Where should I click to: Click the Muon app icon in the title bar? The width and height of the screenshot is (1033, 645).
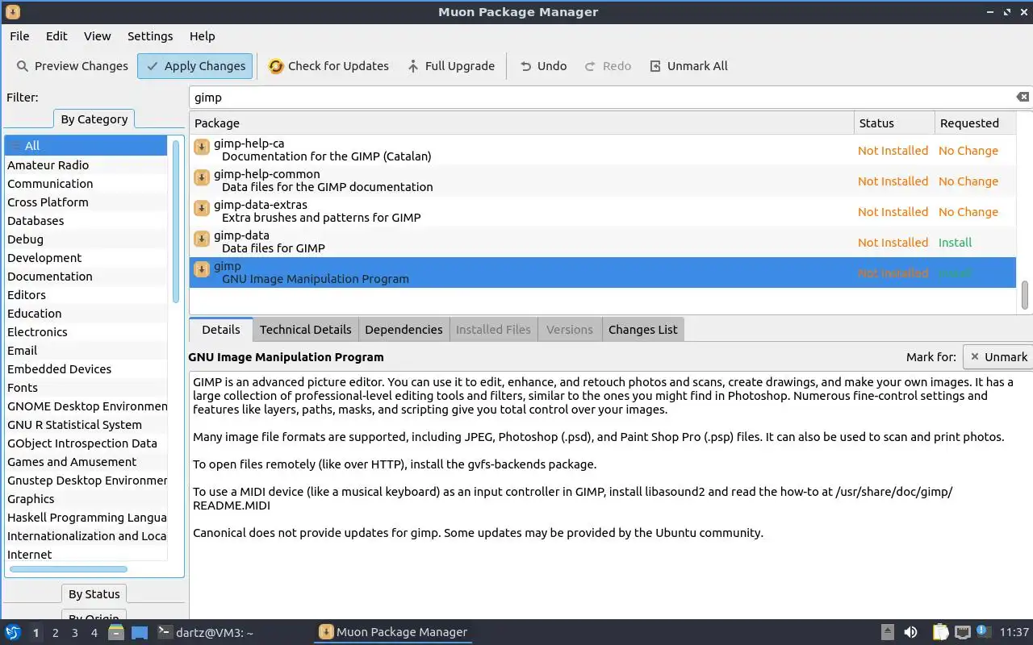(x=12, y=12)
